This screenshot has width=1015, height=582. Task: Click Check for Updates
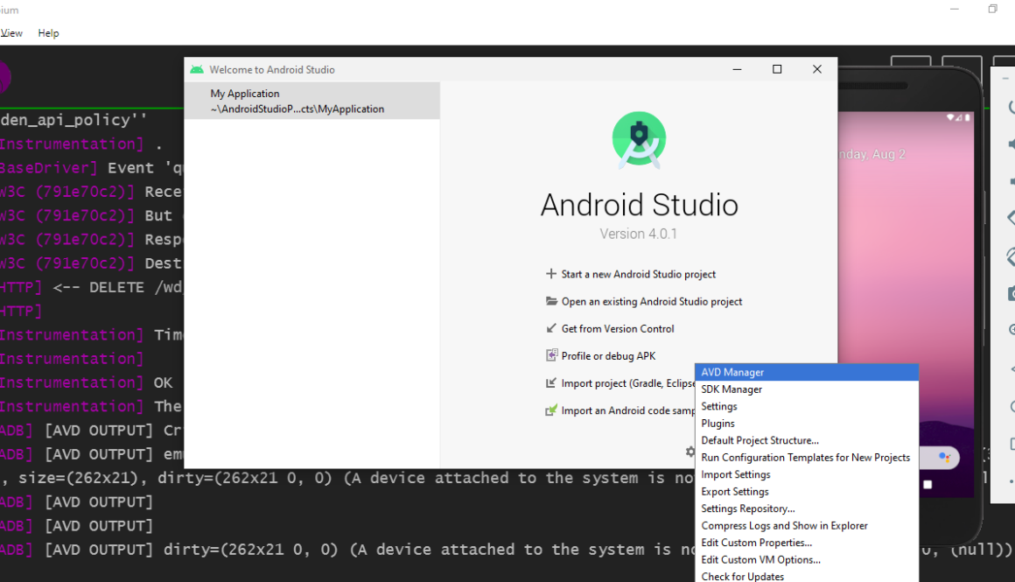[x=742, y=577]
